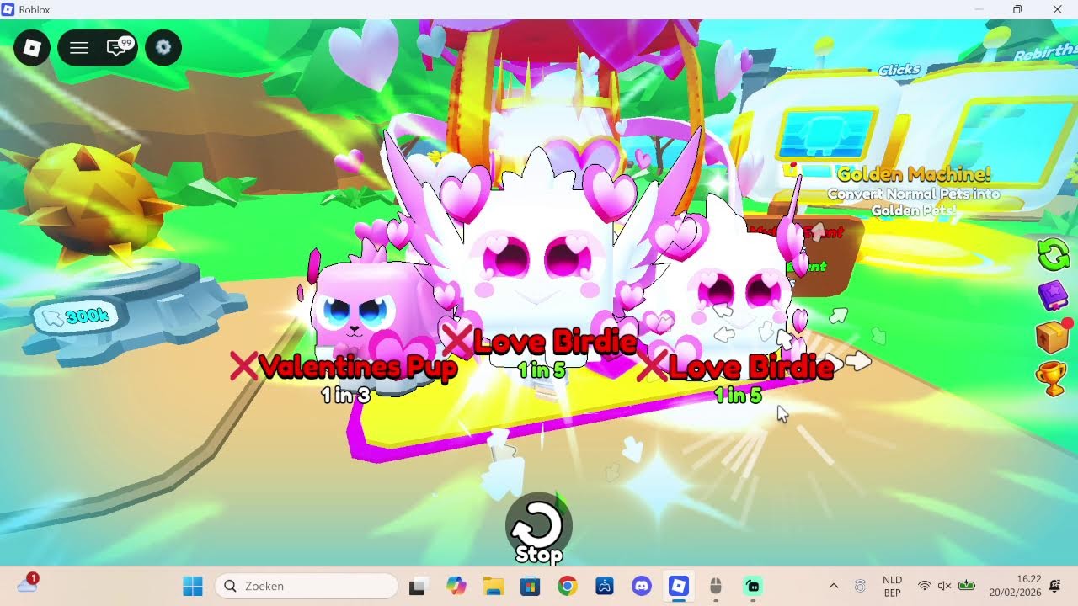1078x606 pixels.
Task: Click the Clicks leaderboard label
Action: coord(899,70)
